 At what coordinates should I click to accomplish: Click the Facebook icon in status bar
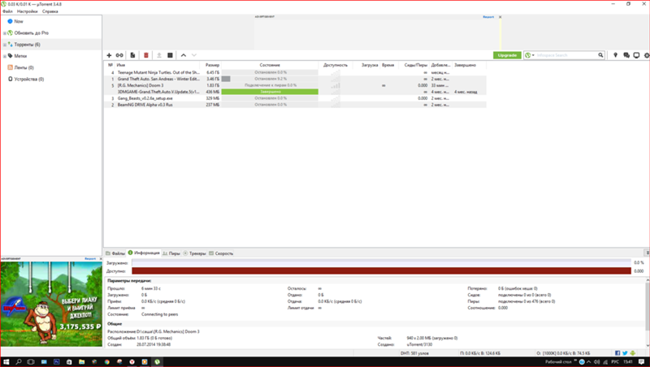click(x=617, y=353)
